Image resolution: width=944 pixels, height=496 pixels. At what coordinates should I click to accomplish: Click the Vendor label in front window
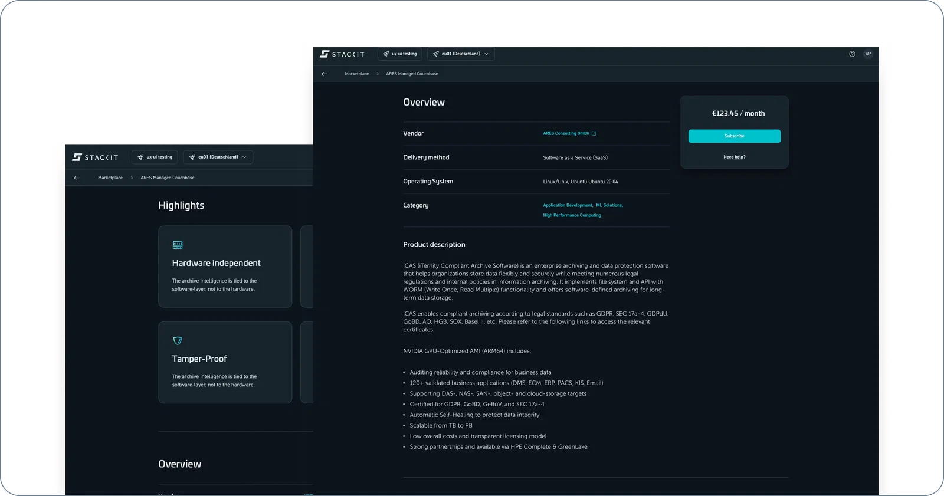[x=413, y=133]
